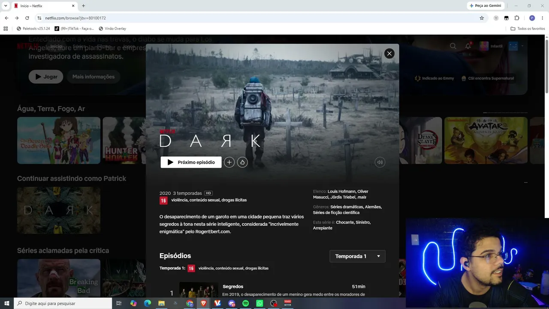Open the Netflix account profile menu
This screenshot has width=549, height=309.
(516, 46)
